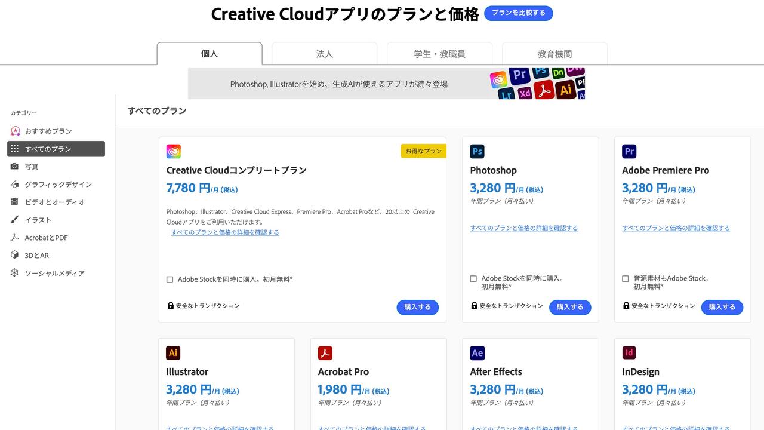Check Adobe Stock purchase on the complete plan
The image size is (764, 430).
[170, 278]
